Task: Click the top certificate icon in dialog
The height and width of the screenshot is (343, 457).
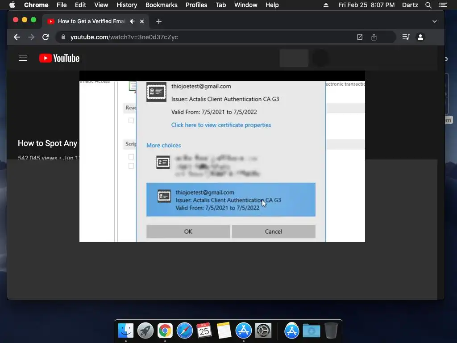Action: tap(157, 92)
